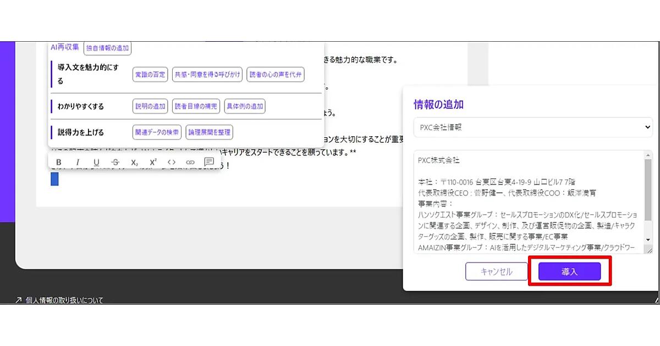Select the AI再収集 tab

pos(65,48)
